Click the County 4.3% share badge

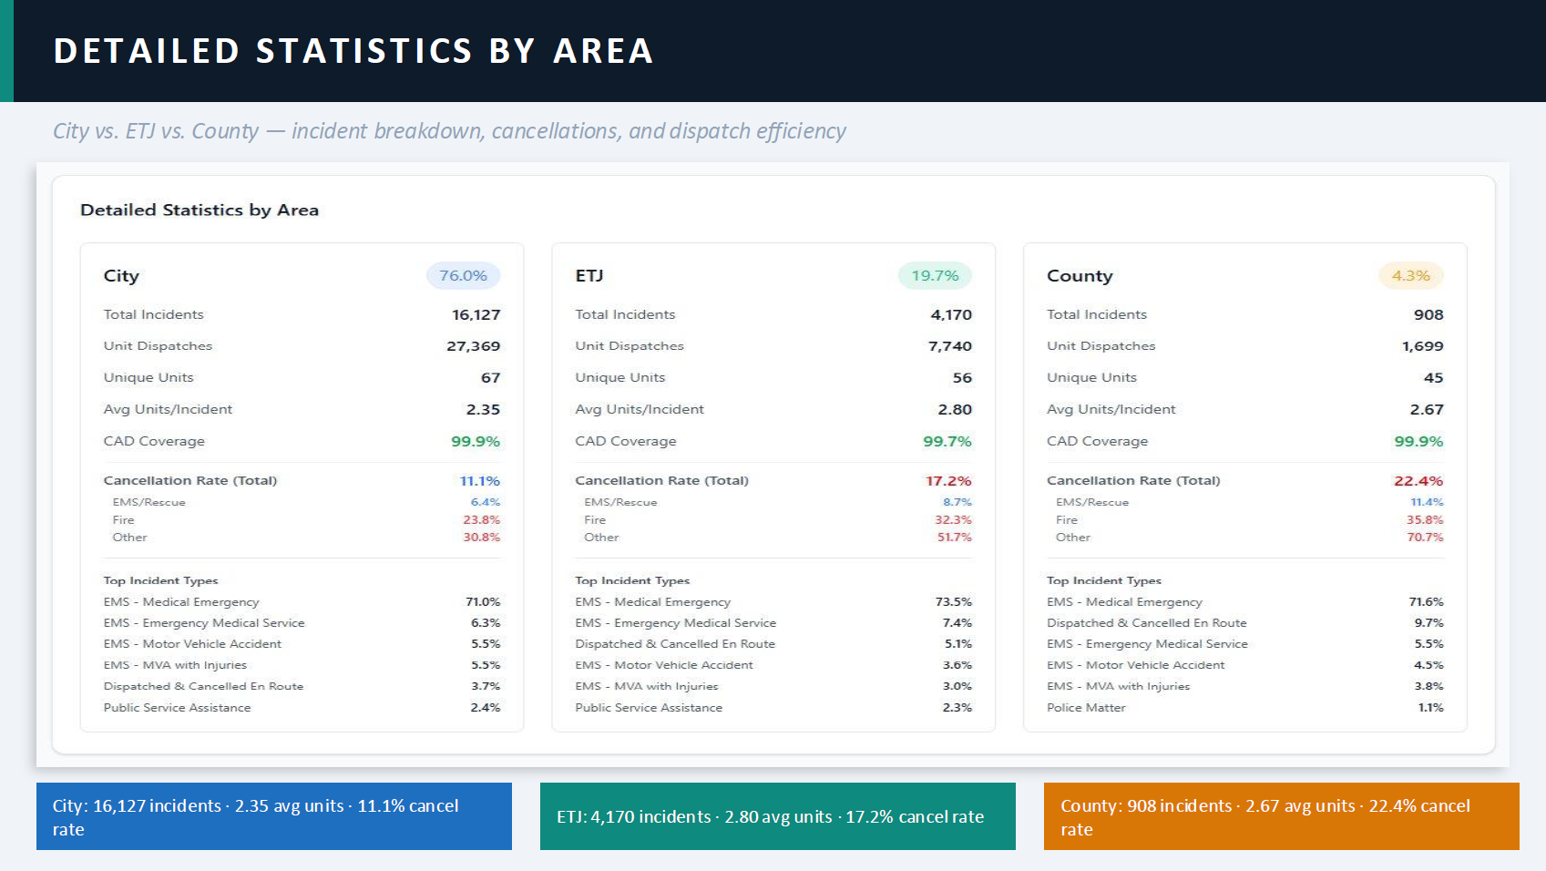(1410, 275)
